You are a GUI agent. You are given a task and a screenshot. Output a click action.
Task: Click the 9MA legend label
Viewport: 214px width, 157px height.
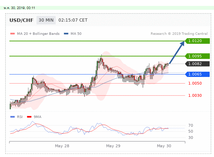coord(38,117)
